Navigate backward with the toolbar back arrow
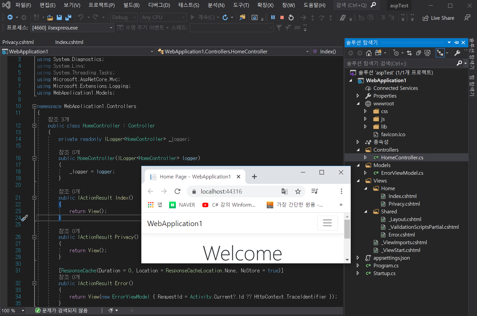 pos(10,17)
